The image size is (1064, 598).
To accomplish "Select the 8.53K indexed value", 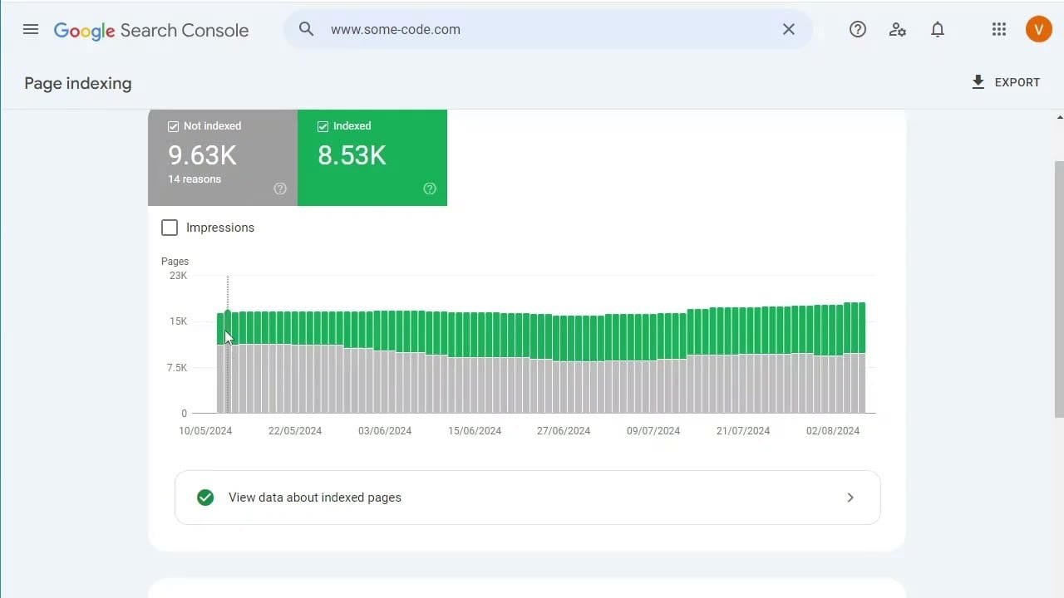I will pyautogui.click(x=352, y=155).
